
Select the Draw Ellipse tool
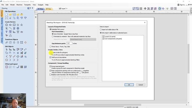click(x=10, y=25)
